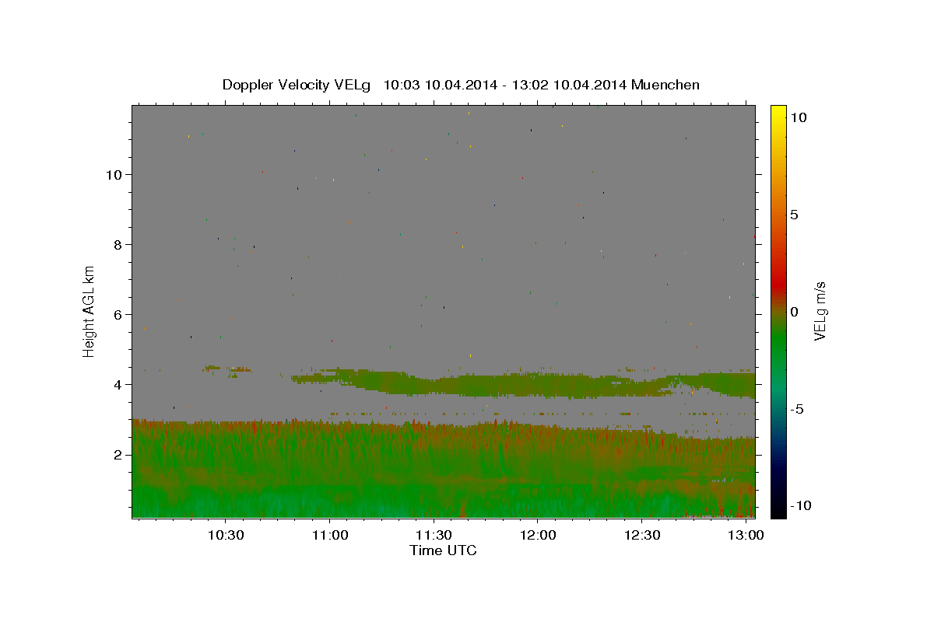Click the cloud layer at 4 km near 12:00
The width and height of the screenshot is (934, 622).
click(538, 384)
